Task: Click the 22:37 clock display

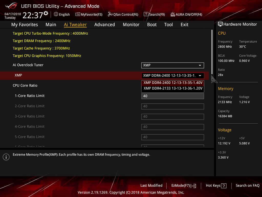Action: 33,15
